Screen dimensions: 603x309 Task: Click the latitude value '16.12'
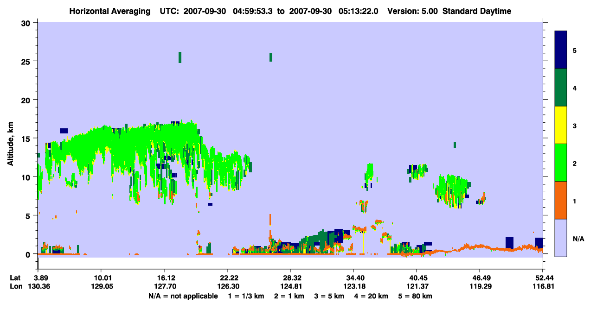(x=164, y=278)
